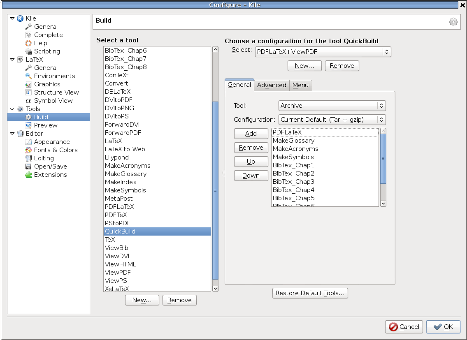Click the Tools section gear icon
The width and height of the screenshot is (467, 340).
[20, 109]
